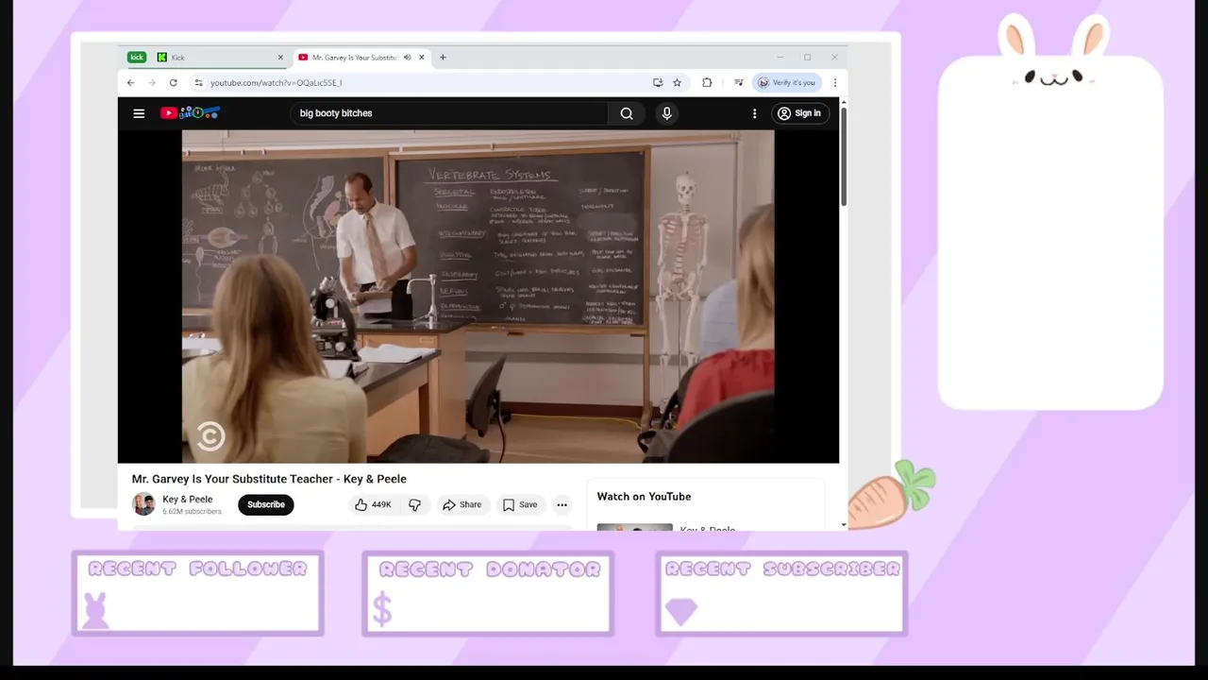Viewport: 1208px width, 680px height.
Task: Minimize the Chrome window
Action: click(x=780, y=58)
